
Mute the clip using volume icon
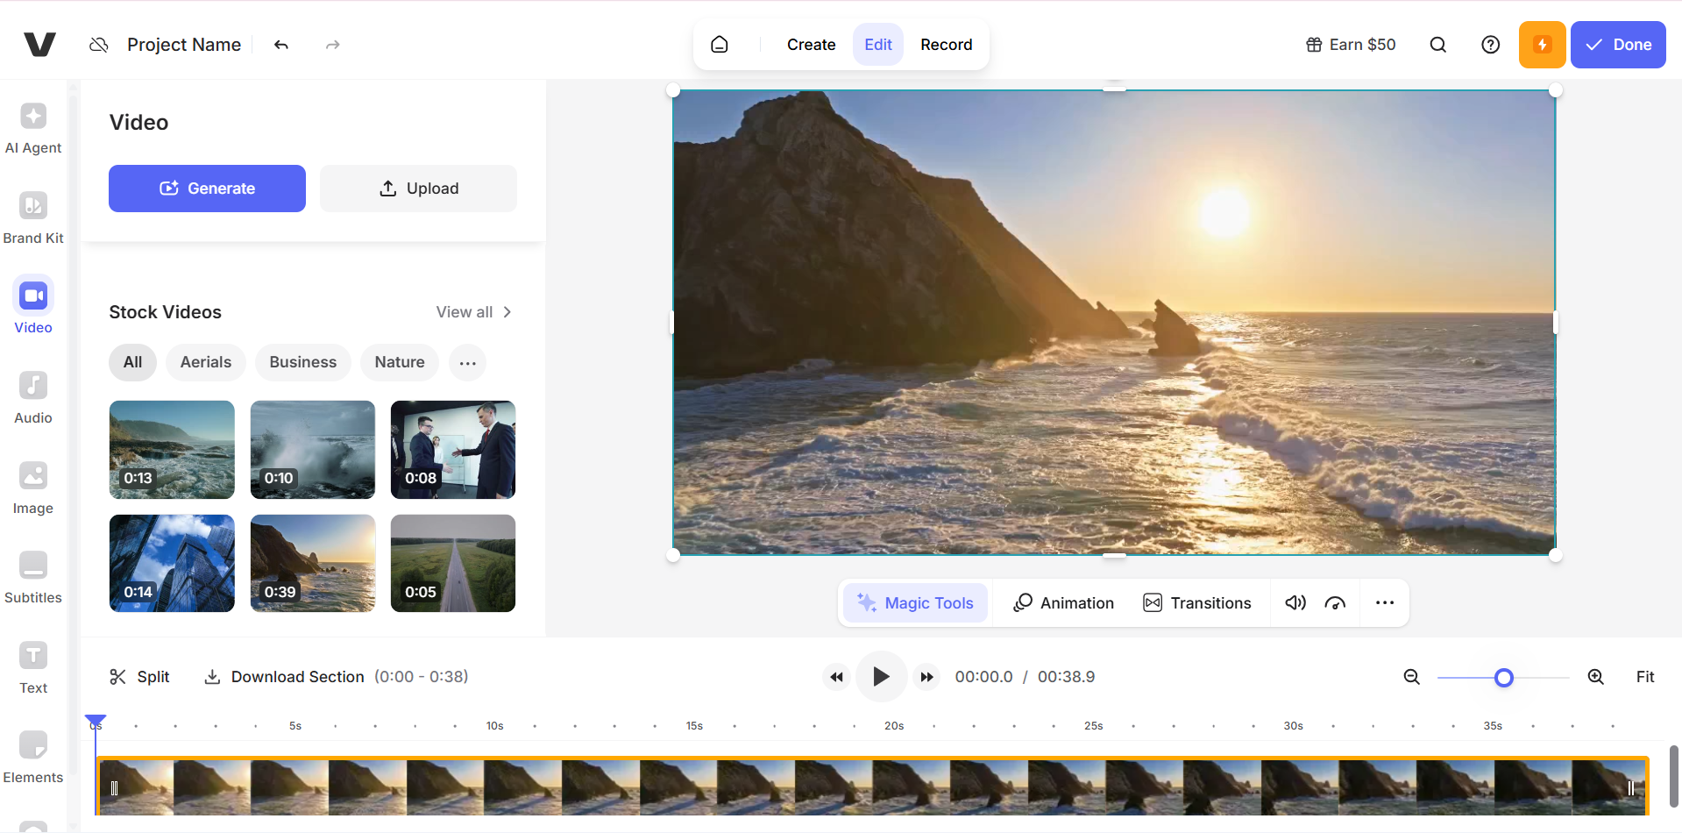(x=1295, y=603)
